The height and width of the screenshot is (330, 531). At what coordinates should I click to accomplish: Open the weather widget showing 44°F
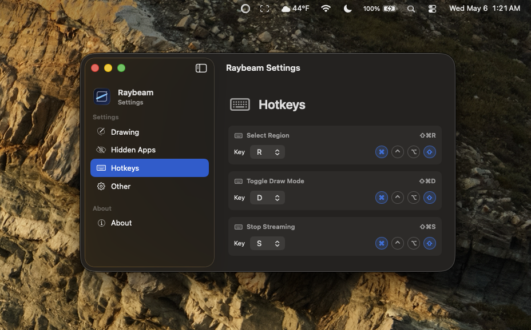point(295,9)
